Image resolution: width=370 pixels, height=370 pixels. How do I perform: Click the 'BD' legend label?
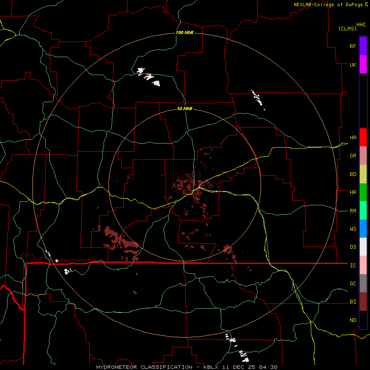(353, 174)
